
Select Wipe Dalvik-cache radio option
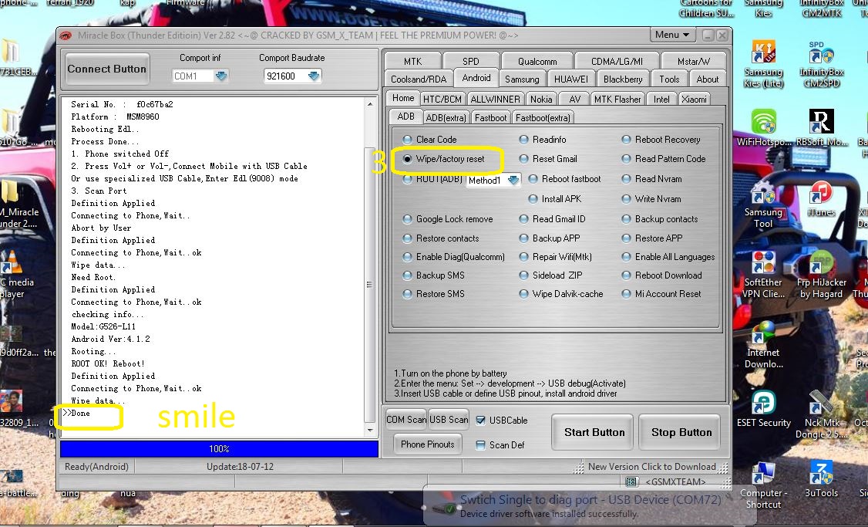(523, 294)
